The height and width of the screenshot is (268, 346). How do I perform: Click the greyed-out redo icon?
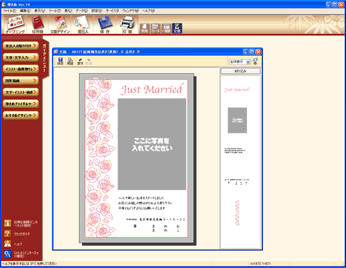point(89,61)
